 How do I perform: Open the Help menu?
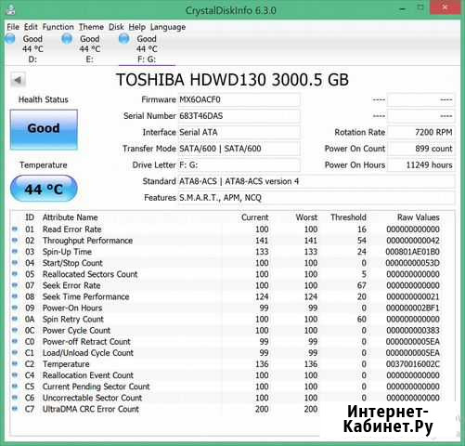[137, 27]
